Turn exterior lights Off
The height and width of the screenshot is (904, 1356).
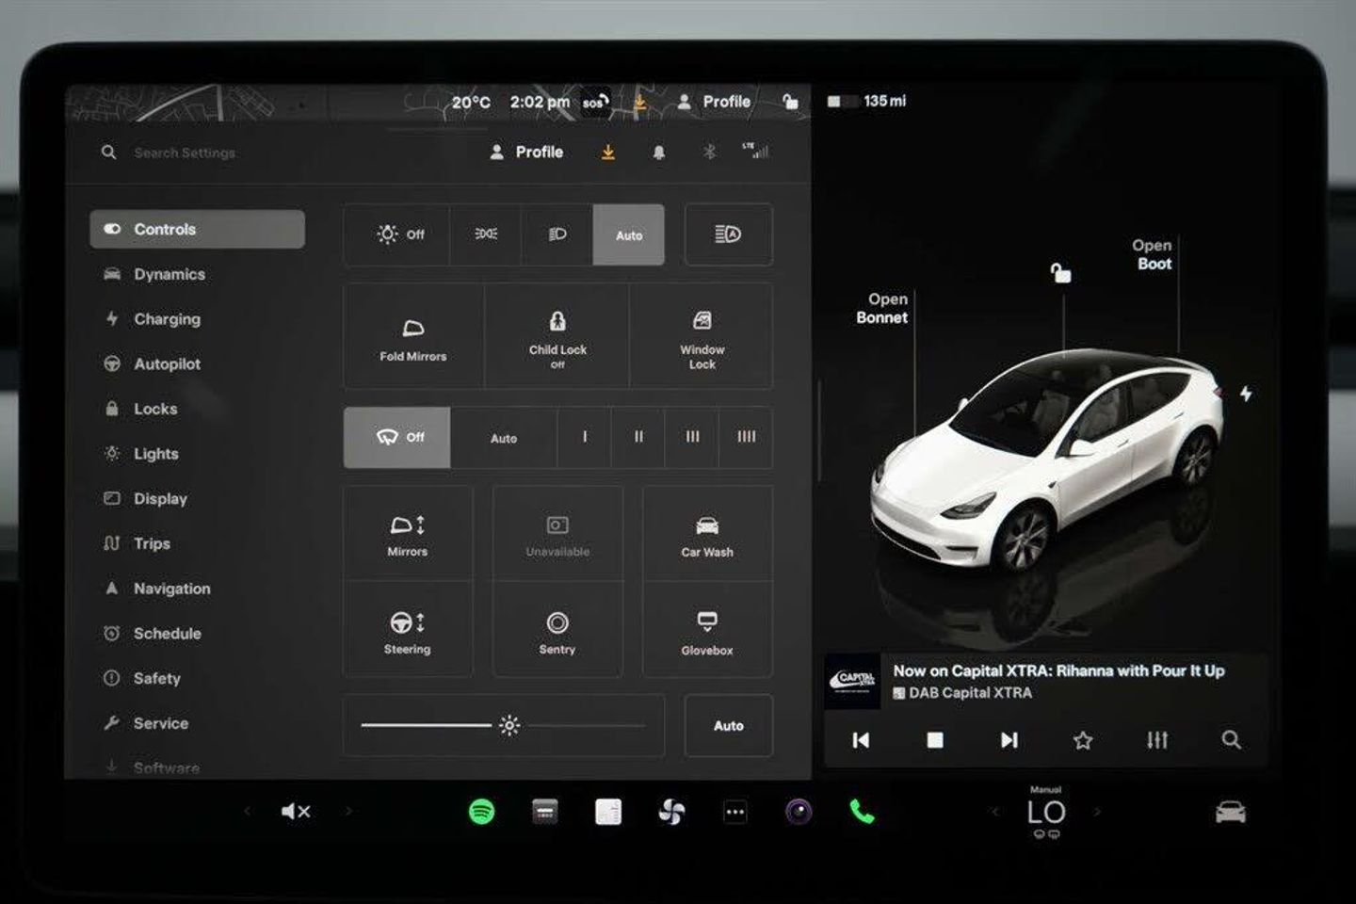(x=397, y=234)
